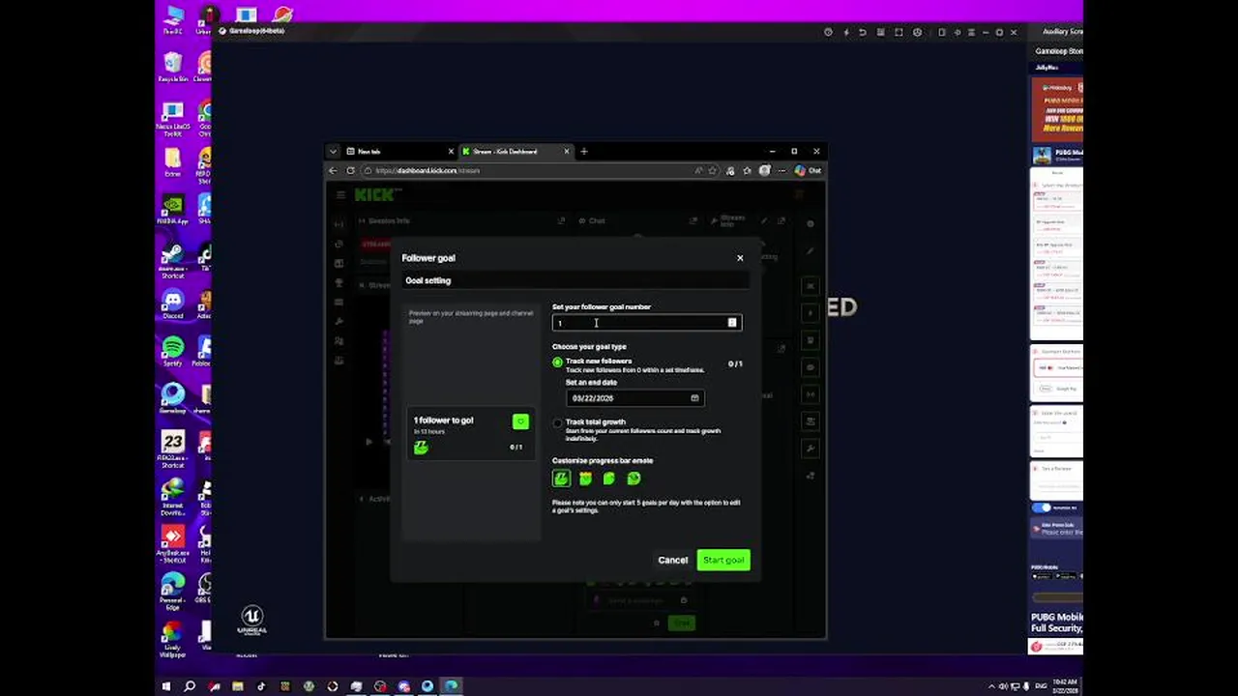Open This PC desktop icon
This screenshot has height=696, width=1238.
pyautogui.click(x=173, y=20)
